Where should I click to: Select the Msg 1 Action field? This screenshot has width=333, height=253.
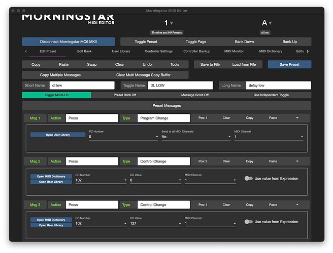(x=92, y=118)
